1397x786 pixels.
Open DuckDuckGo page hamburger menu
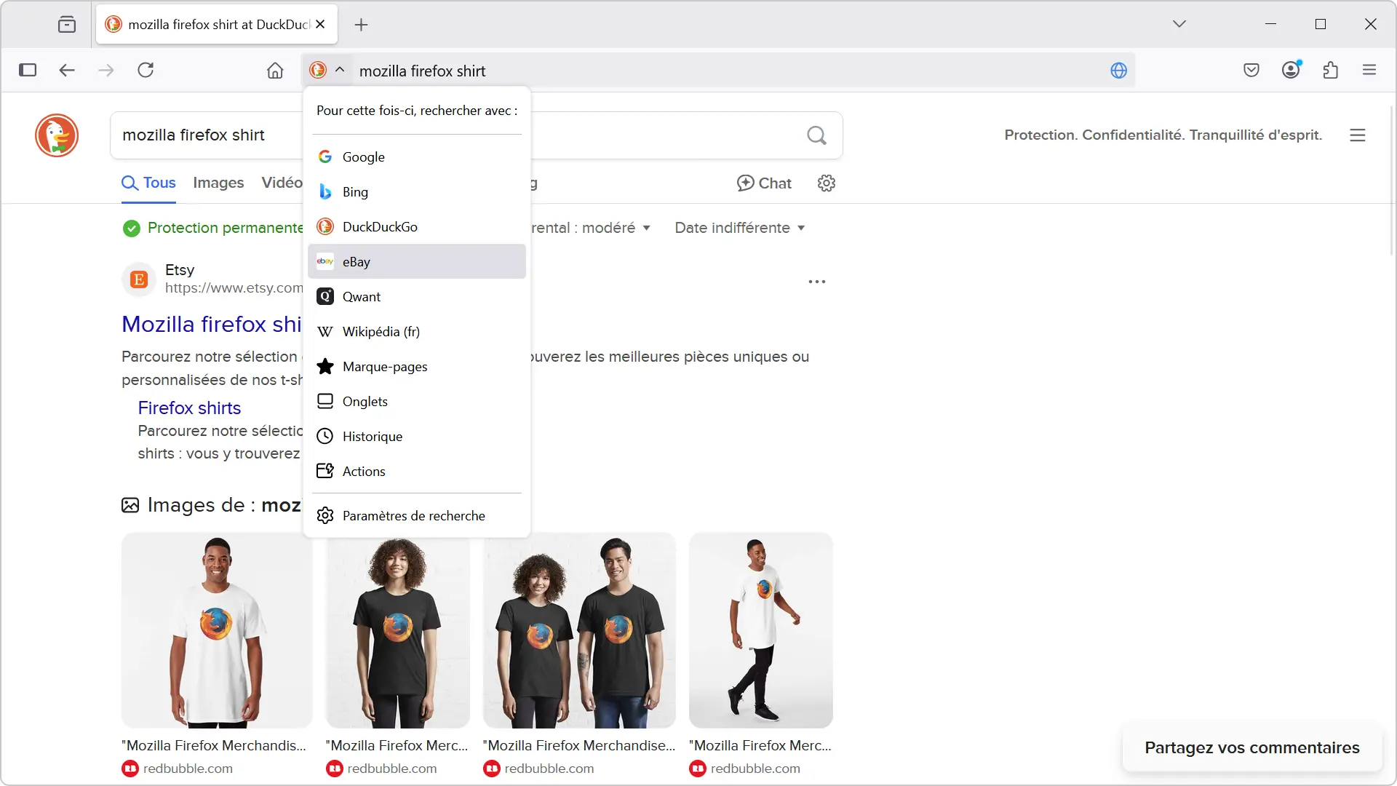point(1358,135)
